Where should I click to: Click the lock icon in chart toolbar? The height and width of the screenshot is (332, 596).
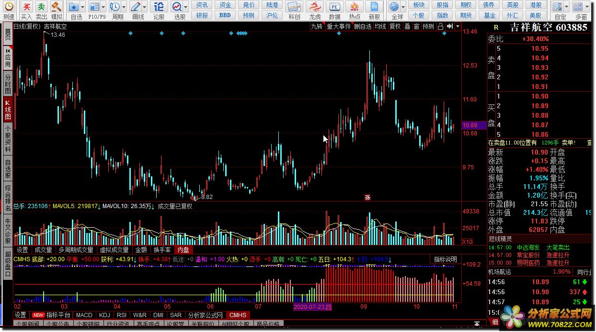click(x=440, y=27)
